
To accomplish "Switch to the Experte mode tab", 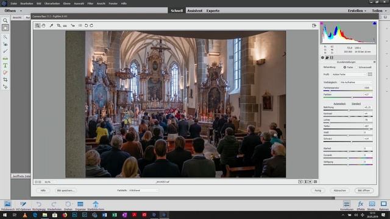I will (x=213, y=11).
